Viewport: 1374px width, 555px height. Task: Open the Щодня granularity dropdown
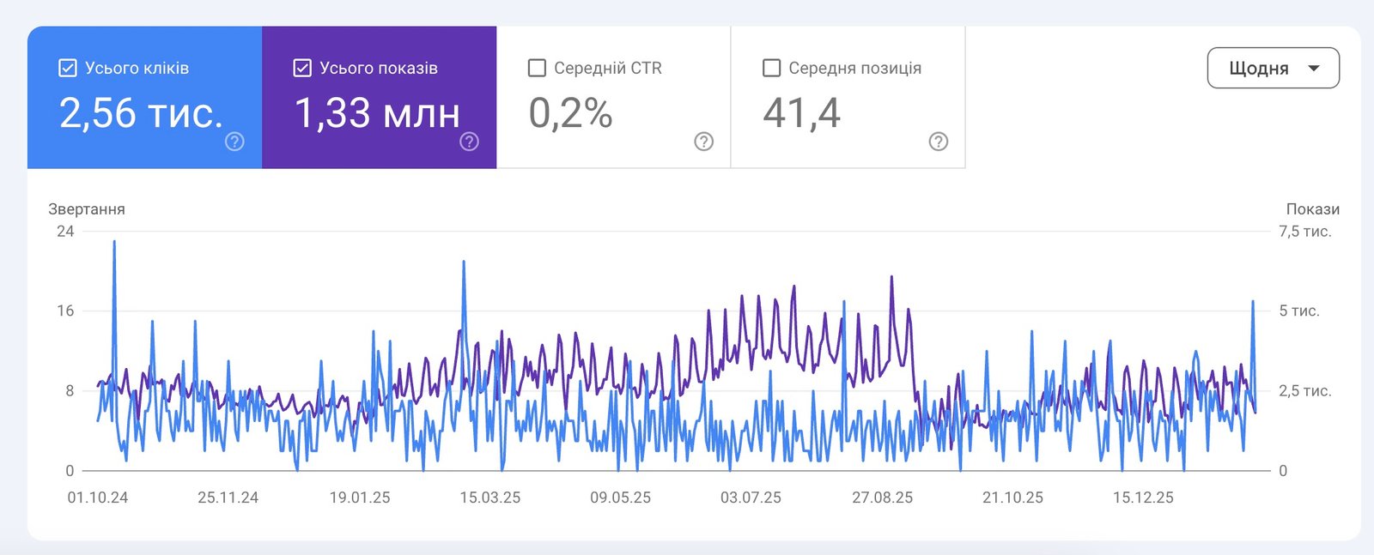click(1274, 68)
